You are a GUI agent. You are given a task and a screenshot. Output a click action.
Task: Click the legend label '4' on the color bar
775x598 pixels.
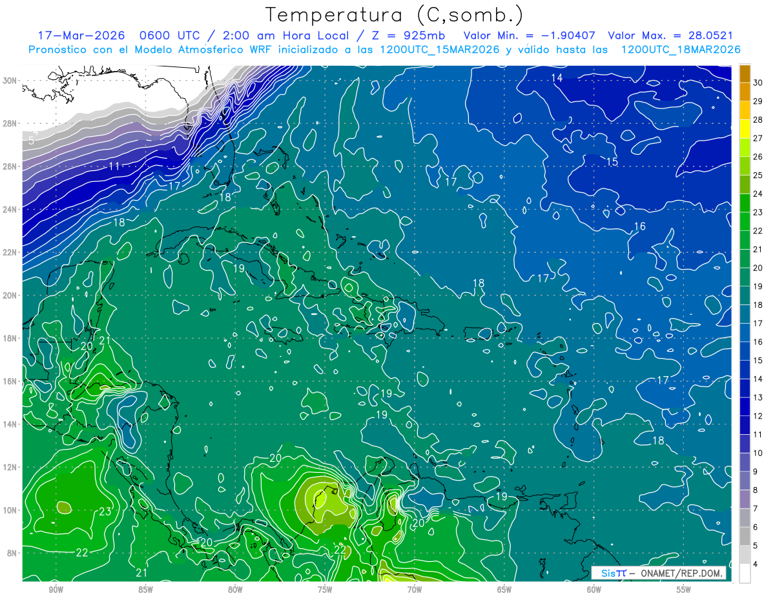[x=756, y=564]
